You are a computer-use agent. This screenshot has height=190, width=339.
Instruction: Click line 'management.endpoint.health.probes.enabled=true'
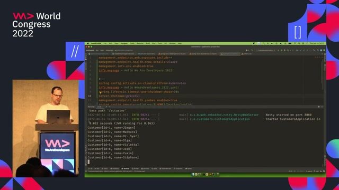(x=138, y=100)
